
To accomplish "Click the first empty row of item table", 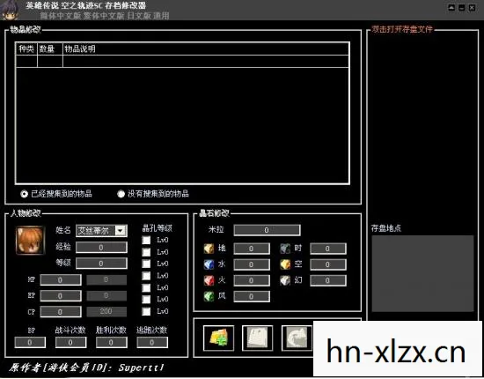I will point(182,61).
